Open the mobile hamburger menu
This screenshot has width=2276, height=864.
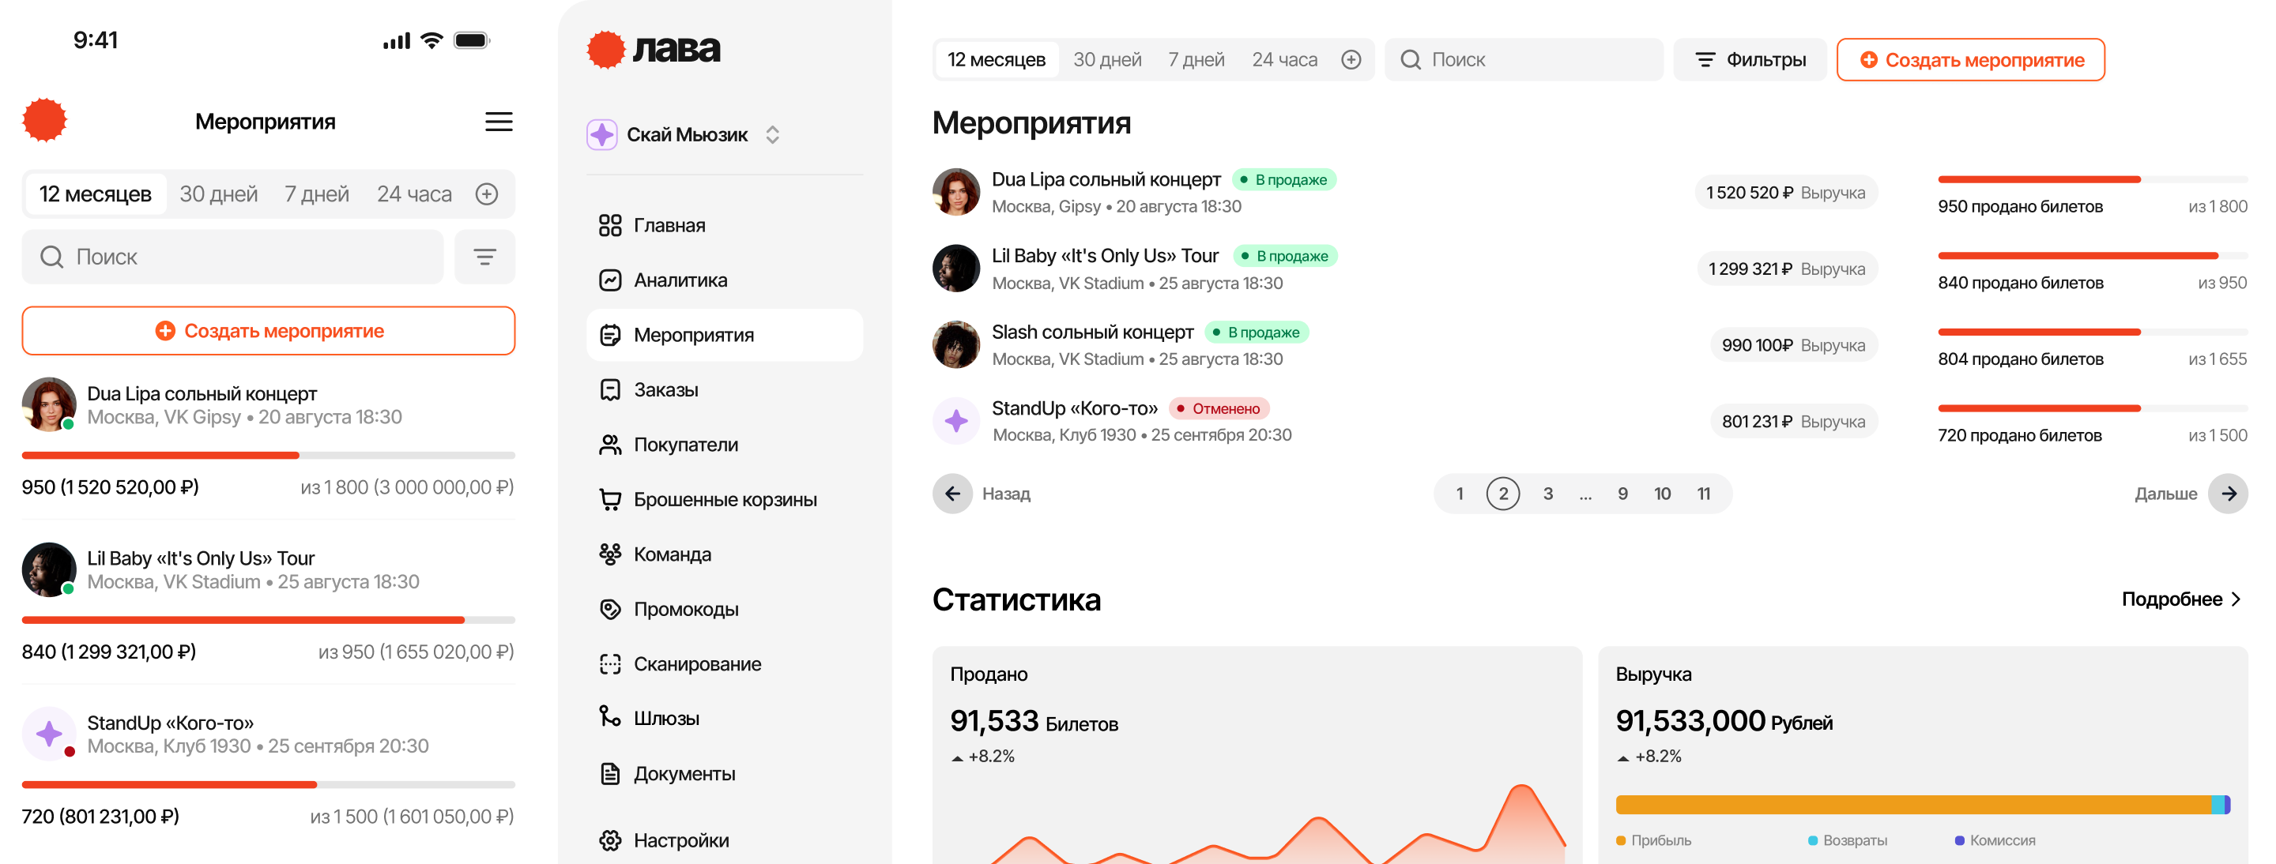[499, 122]
